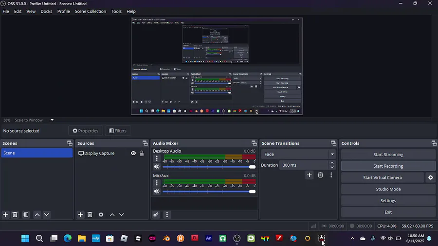Configure virtual camera gear icon
Screen dimensions: 438x246
(431, 177)
